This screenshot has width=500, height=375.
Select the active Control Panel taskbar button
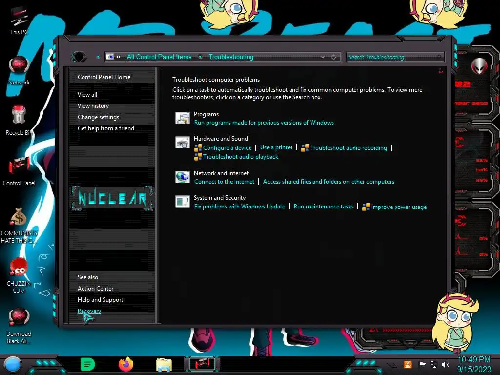click(x=202, y=364)
